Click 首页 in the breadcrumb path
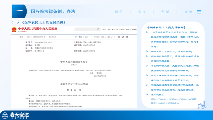The image size is (213, 120). point(21,37)
